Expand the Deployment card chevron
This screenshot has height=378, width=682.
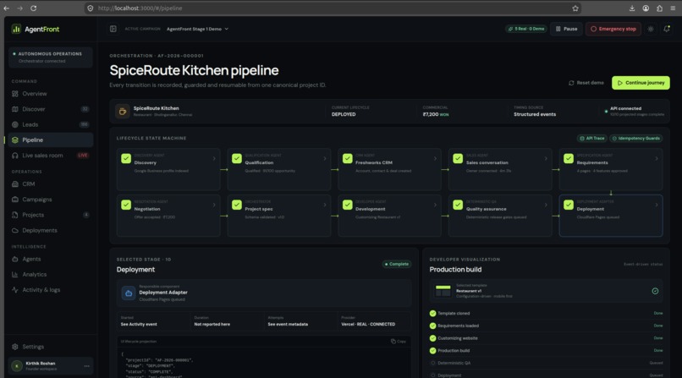[x=657, y=205]
